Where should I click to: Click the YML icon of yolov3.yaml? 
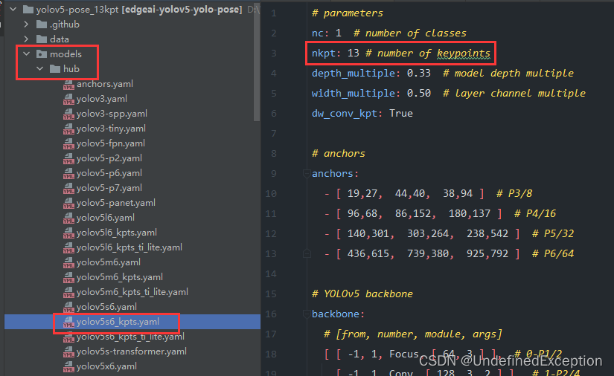pos(68,99)
